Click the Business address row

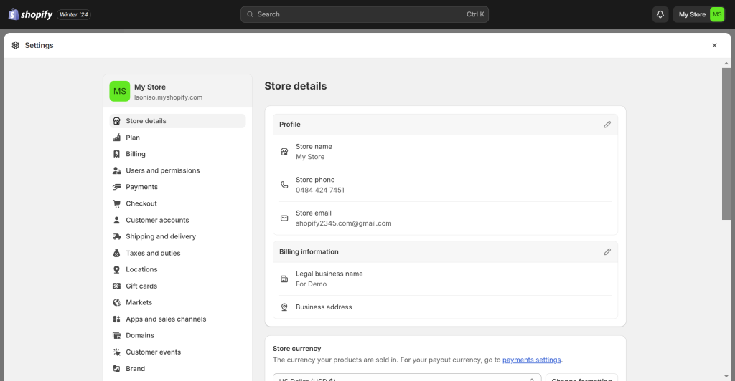(x=445, y=307)
